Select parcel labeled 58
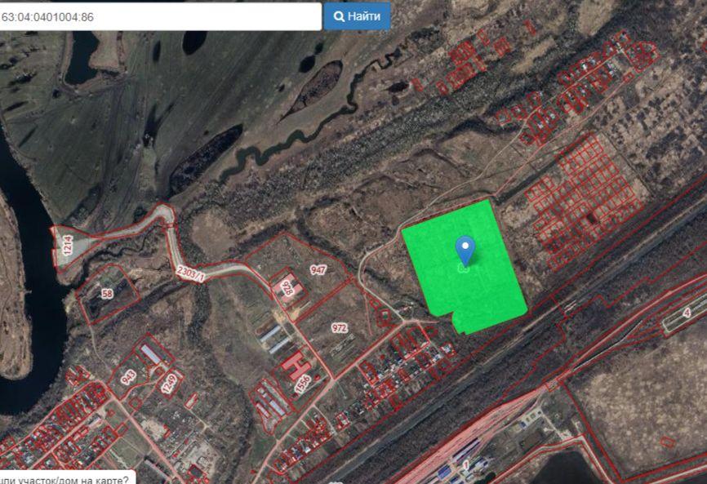The height and width of the screenshot is (484, 707). 107,294
